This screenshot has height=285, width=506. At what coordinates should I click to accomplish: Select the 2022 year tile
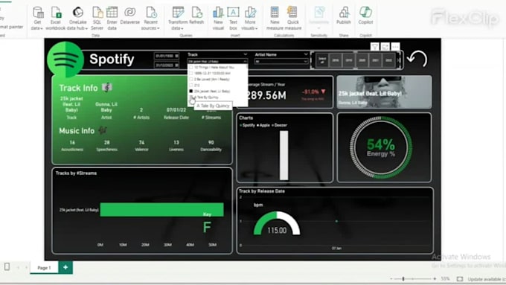388,60
